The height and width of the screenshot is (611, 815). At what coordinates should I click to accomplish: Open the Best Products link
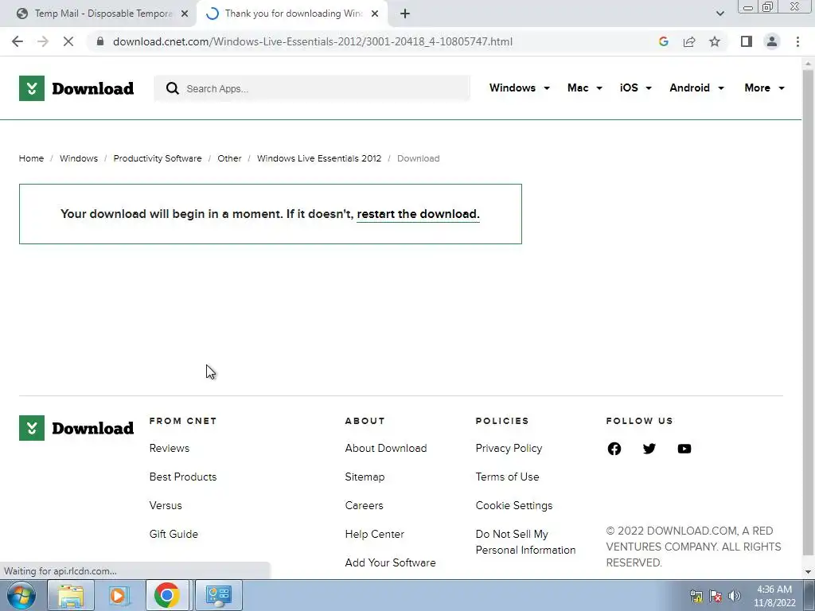point(183,477)
